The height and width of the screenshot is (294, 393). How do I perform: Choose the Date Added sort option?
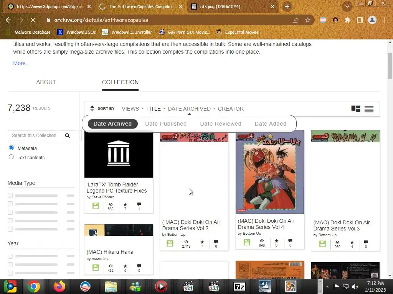pyautogui.click(x=271, y=124)
